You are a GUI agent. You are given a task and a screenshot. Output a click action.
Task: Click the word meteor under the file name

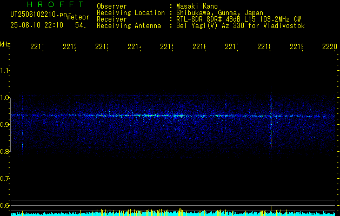click(x=78, y=17)
